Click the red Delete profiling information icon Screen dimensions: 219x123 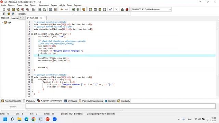point(127,9)
